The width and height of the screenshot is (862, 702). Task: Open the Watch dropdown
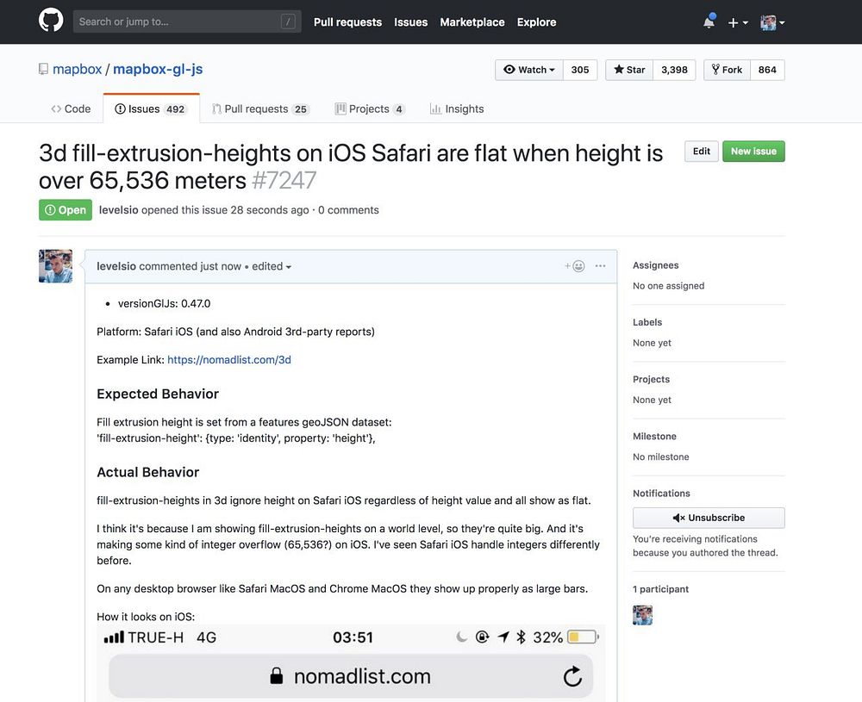click(x=529, y=70)
